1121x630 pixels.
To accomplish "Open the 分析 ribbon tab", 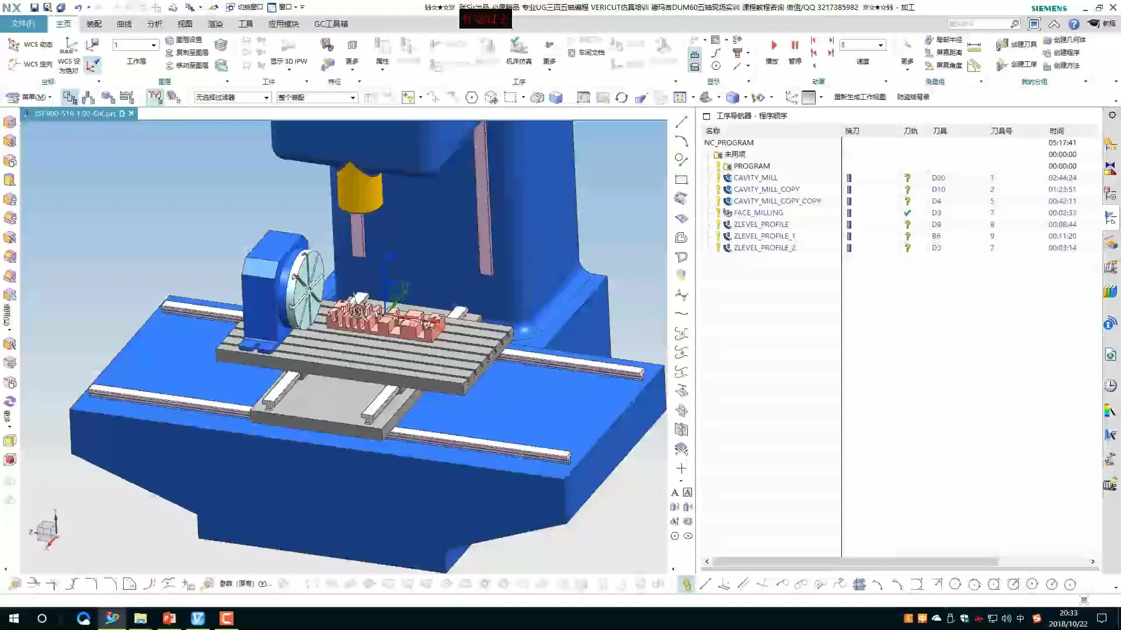I will click(154, 24).
